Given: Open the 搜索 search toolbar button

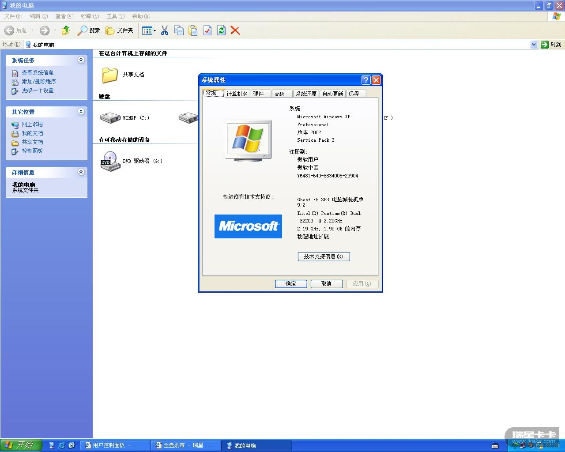Looking at the screenshot, I should point(89,30).
